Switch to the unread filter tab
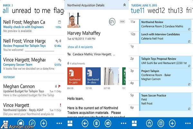The height and width of the screenshot is (129, 193). click(22, 10)
